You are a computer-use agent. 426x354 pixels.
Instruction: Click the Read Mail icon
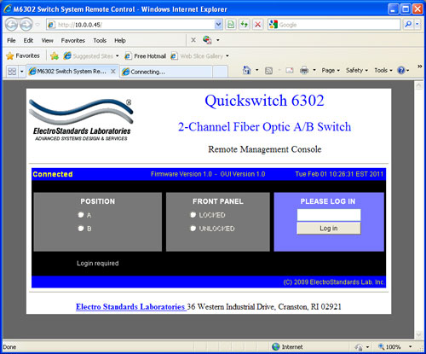[289, 70]
